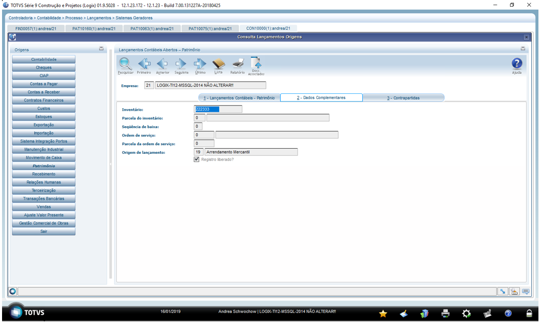Image resolution: width=541 pixels, height=324 pixels.
Task: Go to Primeiro record arrow
Action: point(144,64)
